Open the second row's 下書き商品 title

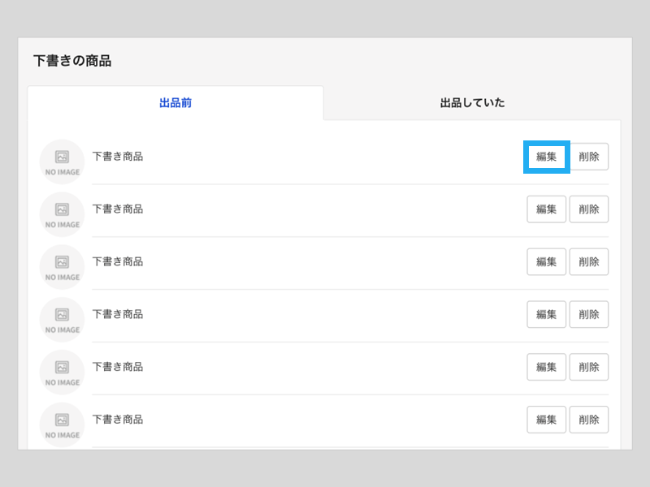pyautogui.click(x=118, y=209)
